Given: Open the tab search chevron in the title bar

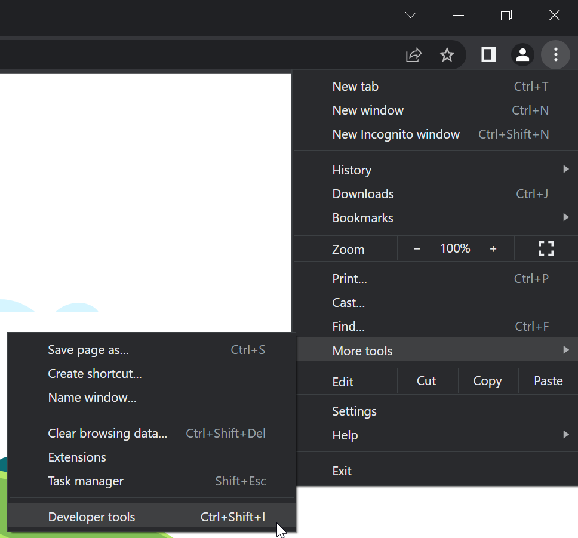Looking at the screenshot, I should pos(411,15).
